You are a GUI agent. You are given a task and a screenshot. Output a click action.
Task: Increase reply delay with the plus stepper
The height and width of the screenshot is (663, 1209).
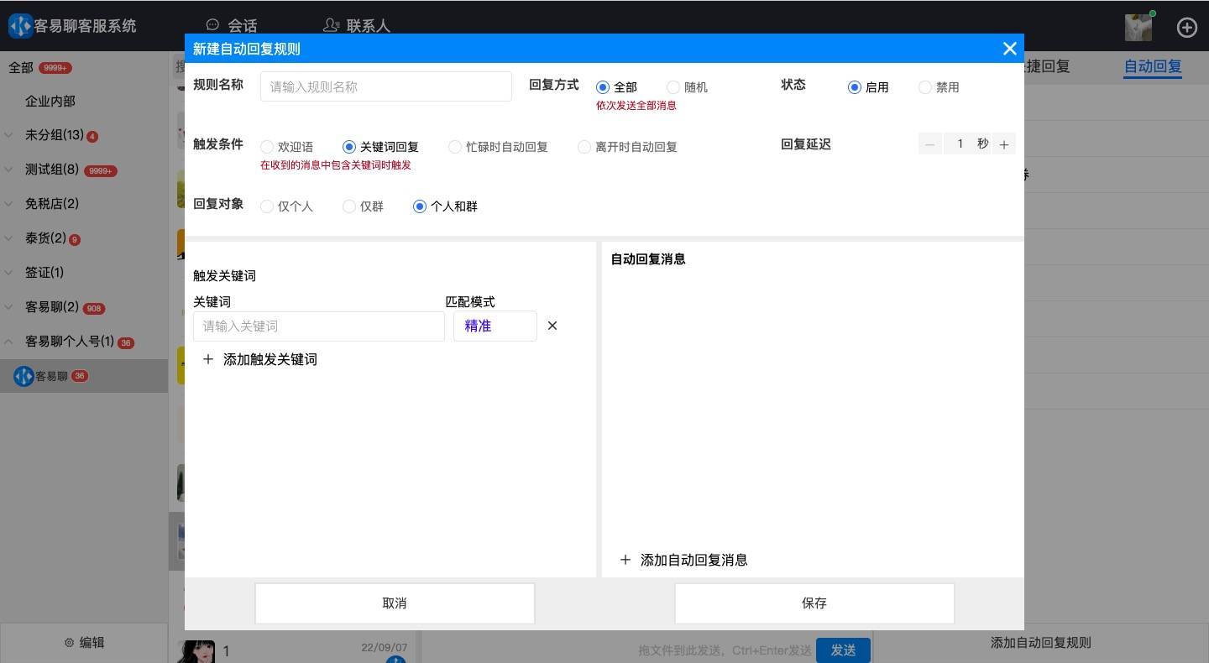[x=1004, y=144]
